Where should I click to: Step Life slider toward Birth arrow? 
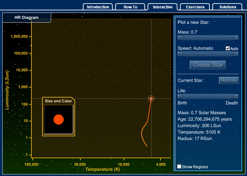(x=180, y=96)
